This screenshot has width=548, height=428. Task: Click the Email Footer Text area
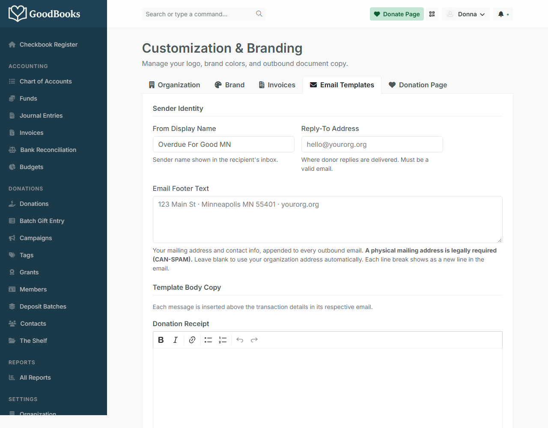coord(328,220)
